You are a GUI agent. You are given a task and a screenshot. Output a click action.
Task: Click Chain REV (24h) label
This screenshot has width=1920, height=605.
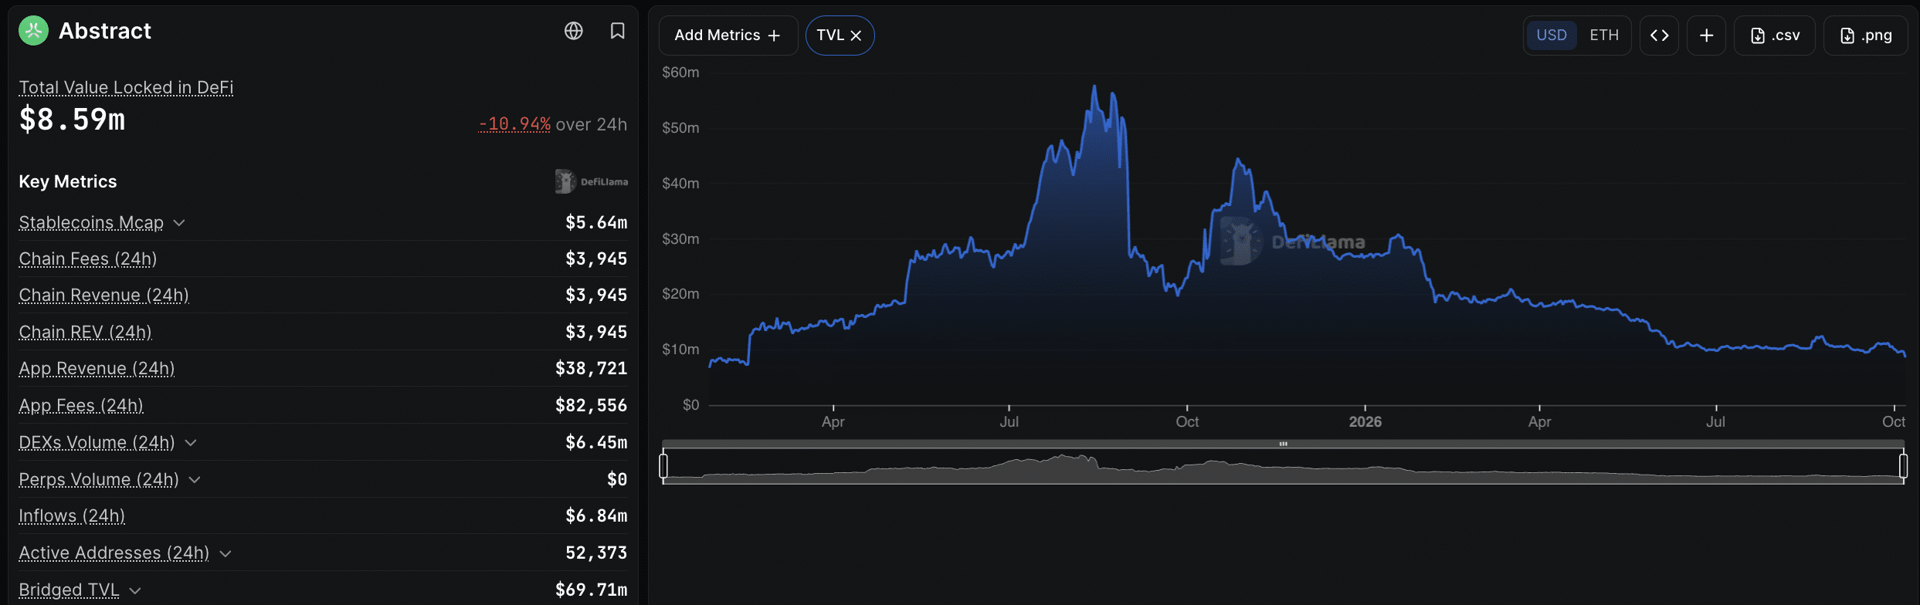click(x=85, y=333)
